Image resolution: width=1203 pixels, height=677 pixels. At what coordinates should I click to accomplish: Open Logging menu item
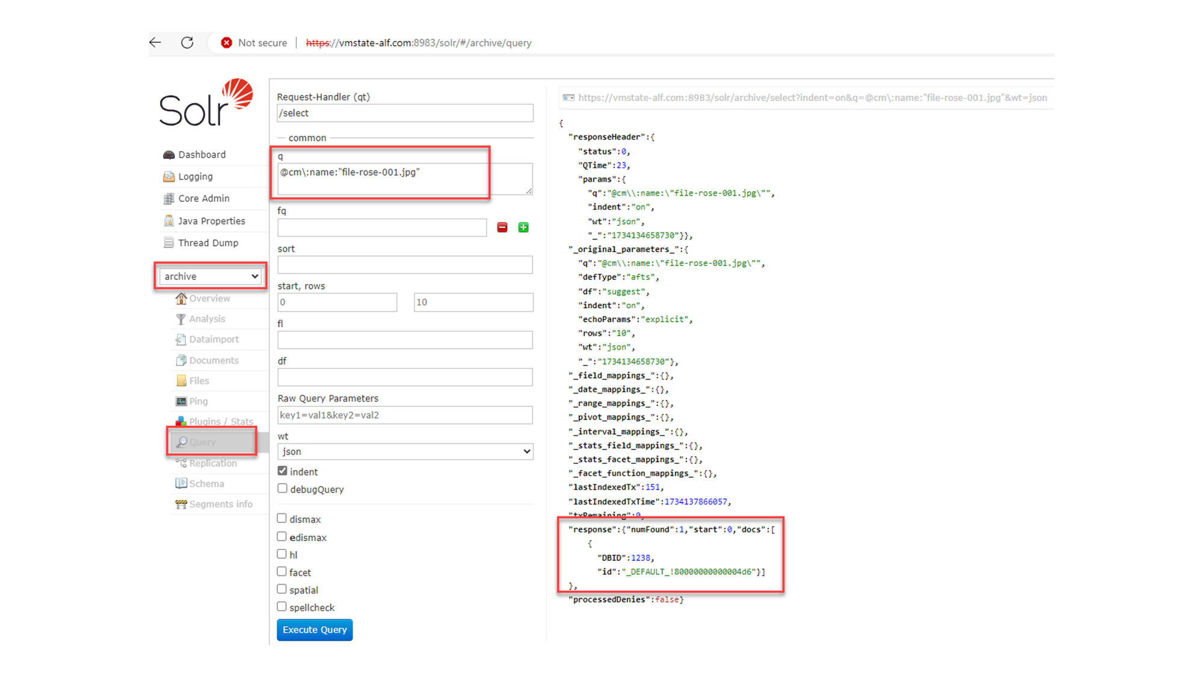tap(195, 176)
